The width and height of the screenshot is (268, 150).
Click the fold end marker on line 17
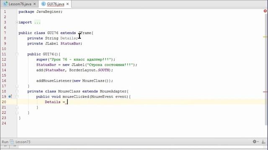[x=17, y=86]
